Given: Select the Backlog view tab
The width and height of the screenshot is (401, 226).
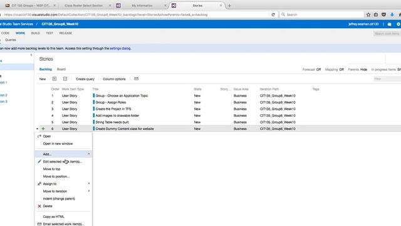Looking at the screenshot, I should (46, 69).
